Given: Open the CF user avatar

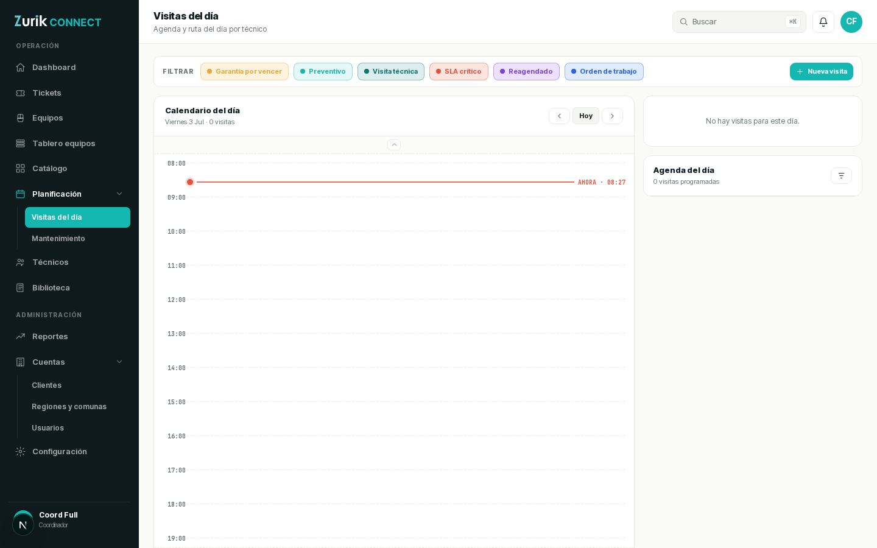Looking at the screenshot, I should 851,22.
